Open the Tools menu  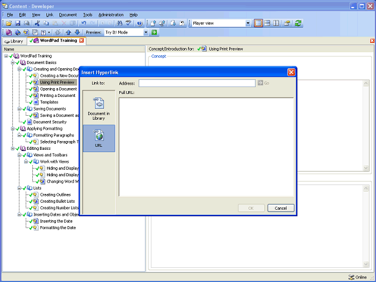(x=88, y=15)
